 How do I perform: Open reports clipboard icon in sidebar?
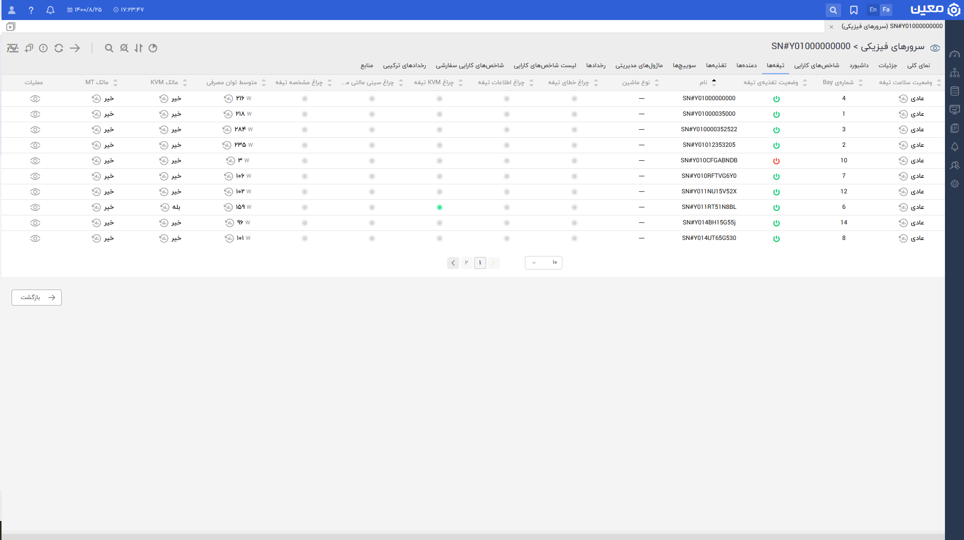pyautogui.click(x=954, y=128)
